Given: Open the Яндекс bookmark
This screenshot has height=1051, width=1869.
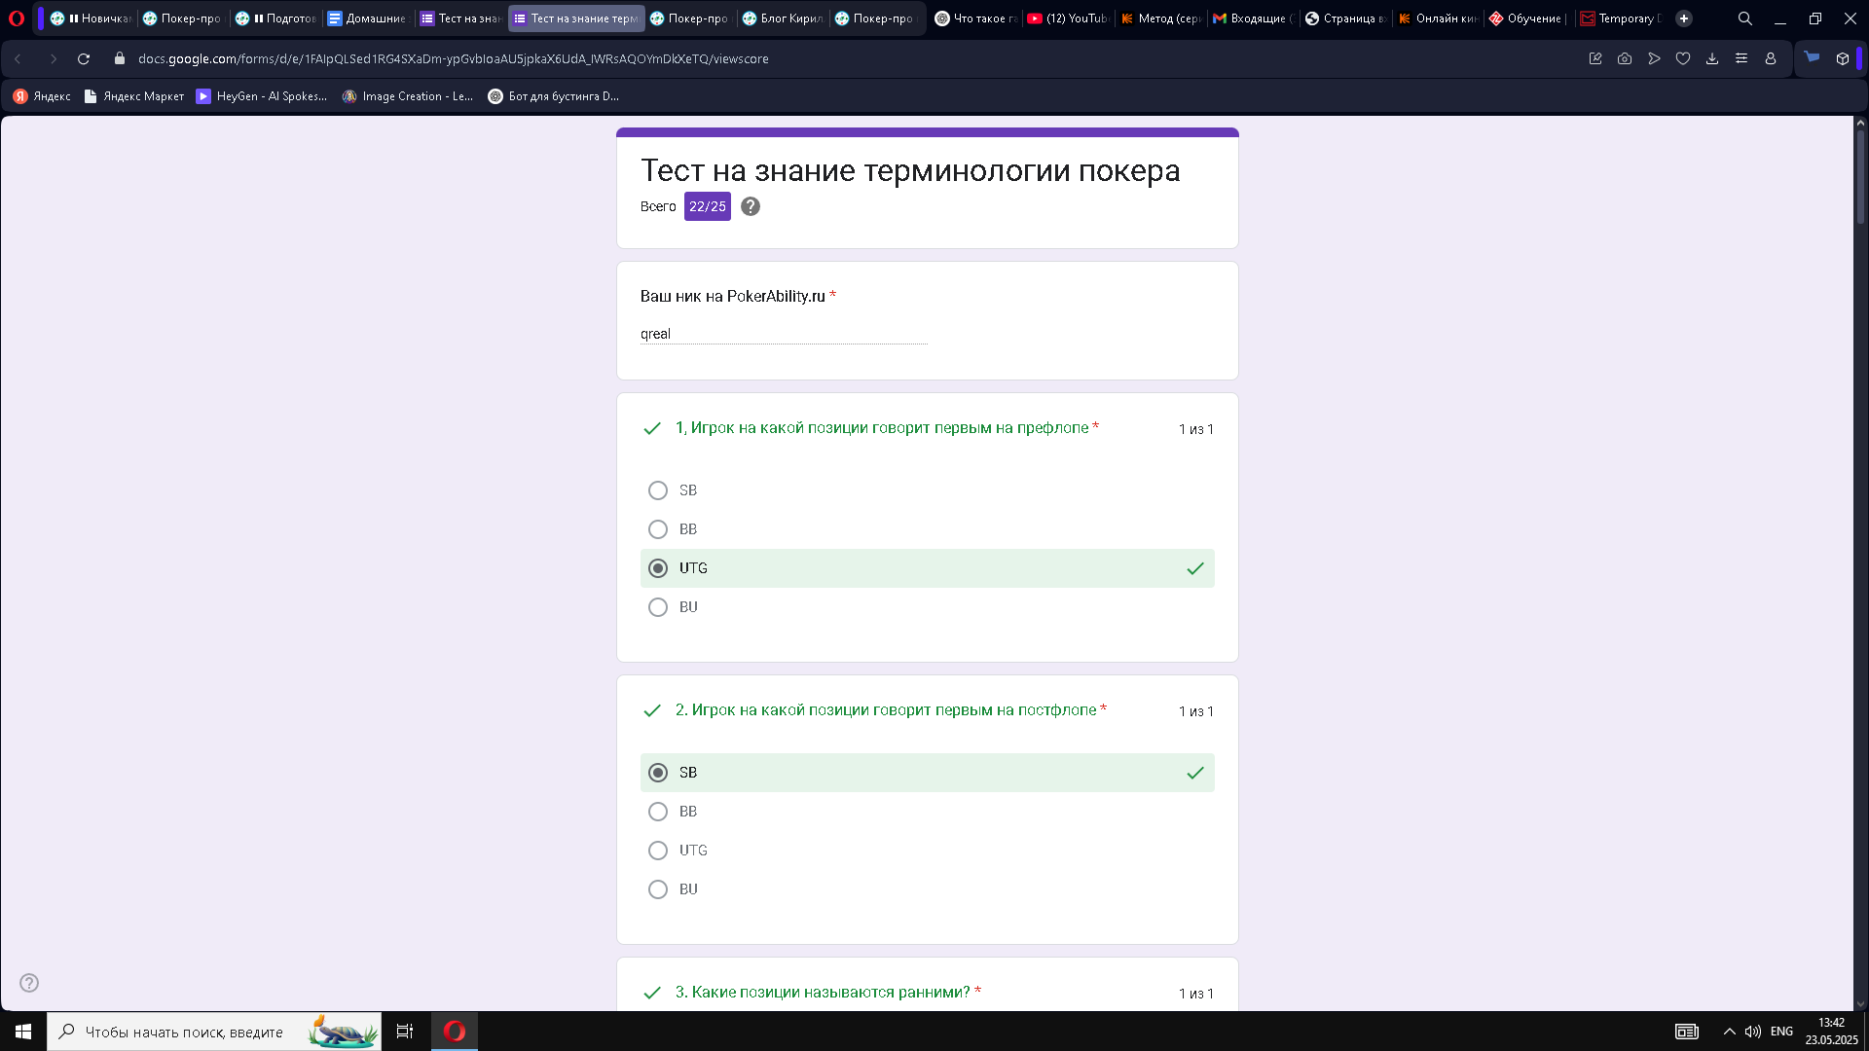Looking at the screenshot, I should tap(42, 96).
